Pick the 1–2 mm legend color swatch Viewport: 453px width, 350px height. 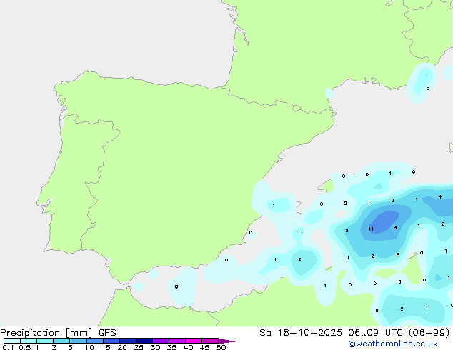[x=45, y=341]
